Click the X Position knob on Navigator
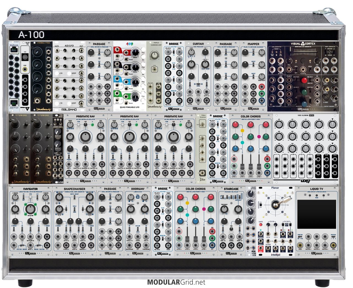 (x=15, y=209)
